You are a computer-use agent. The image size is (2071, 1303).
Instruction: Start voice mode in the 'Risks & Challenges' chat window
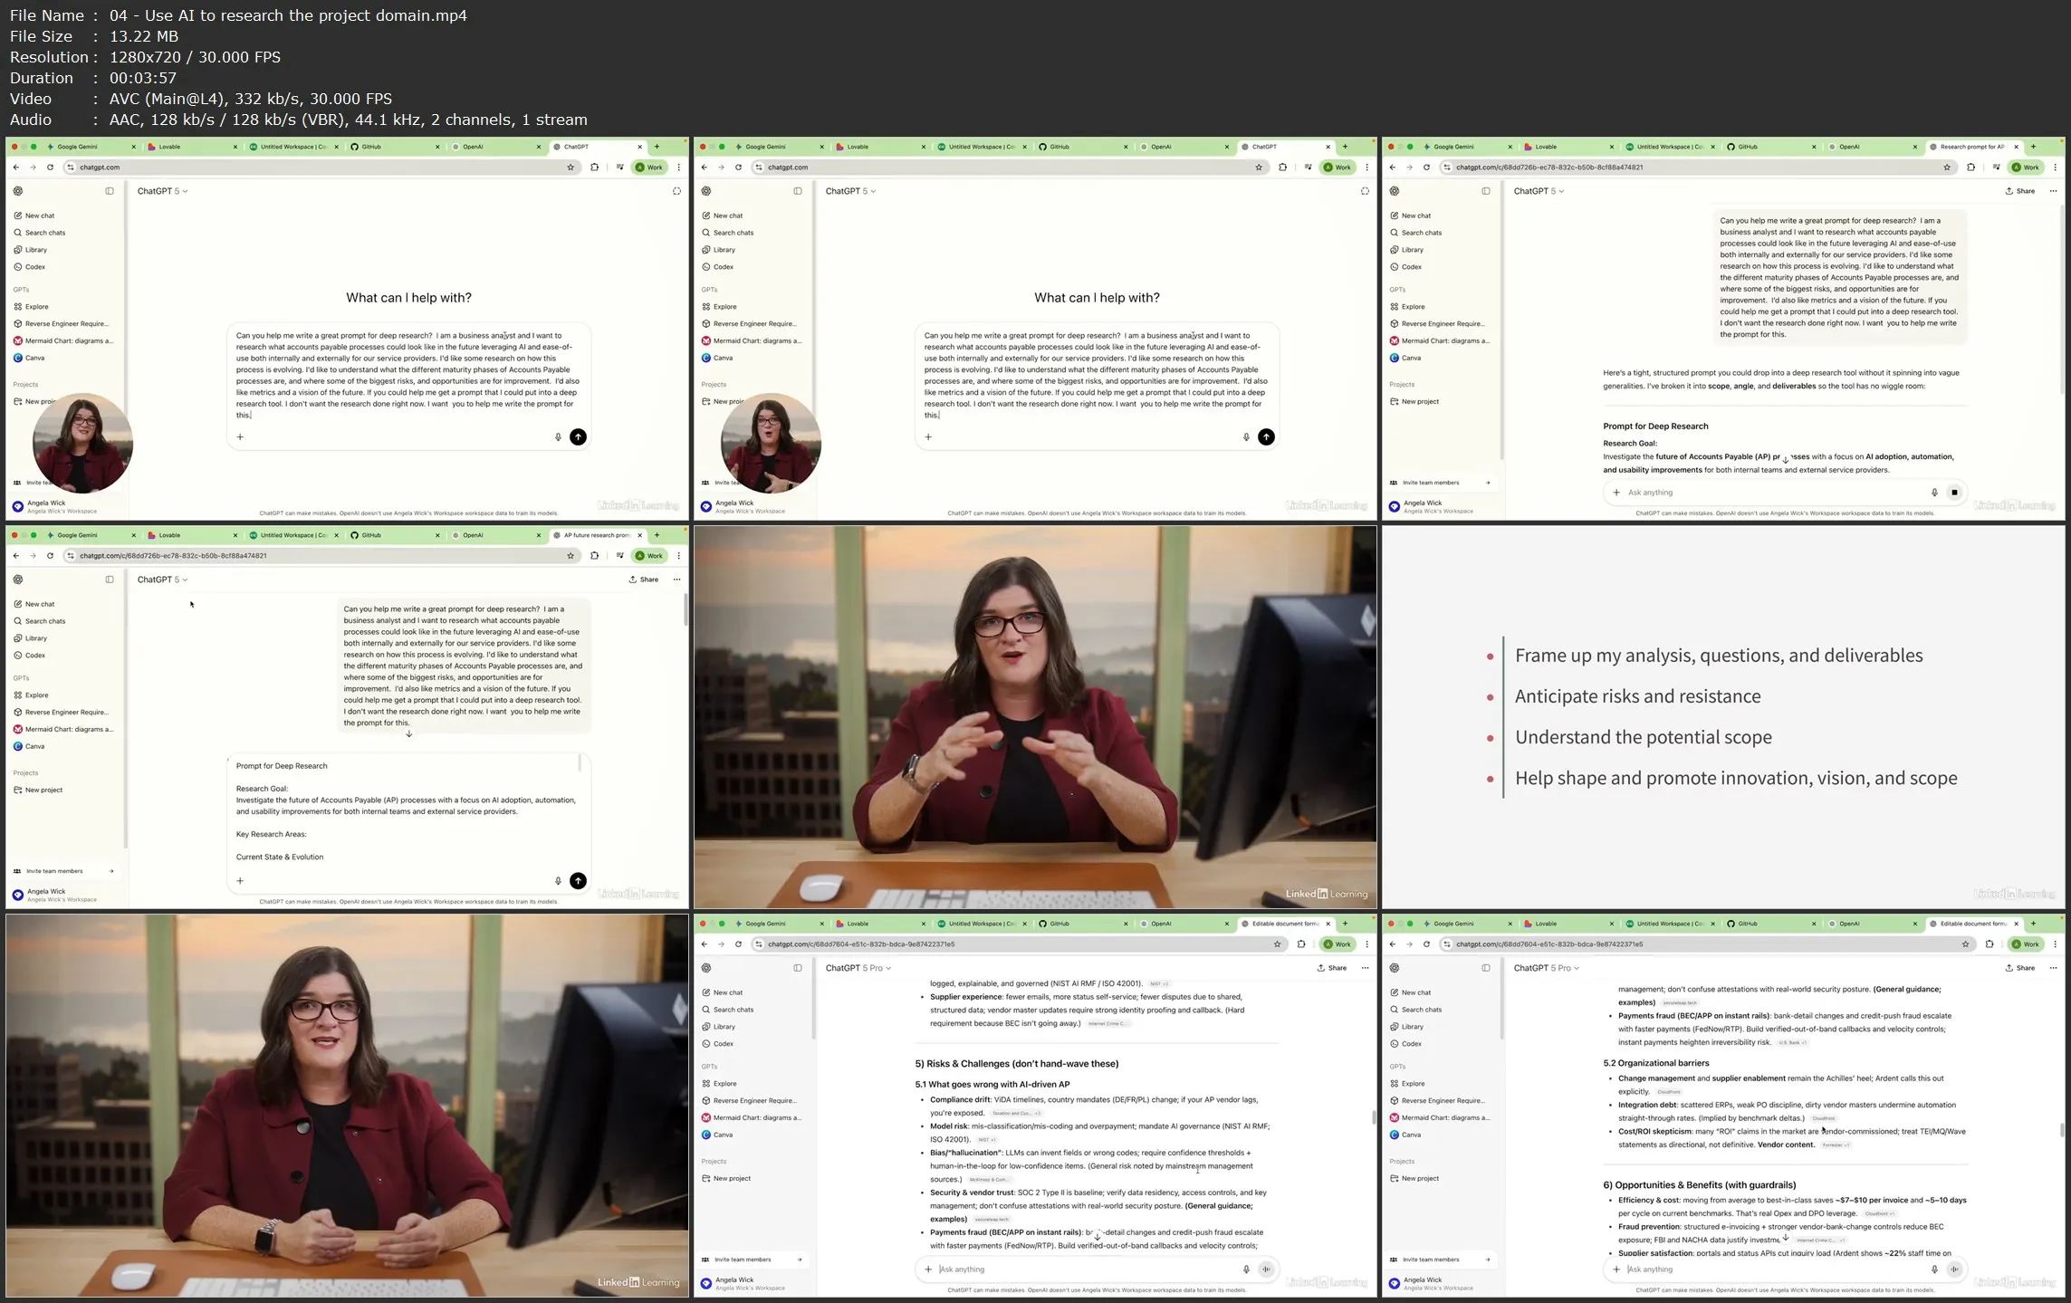[1266, 1269]
